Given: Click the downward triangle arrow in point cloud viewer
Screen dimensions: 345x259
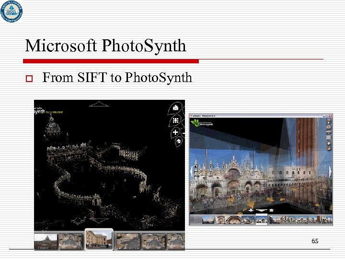Looking at the screenshot, I should coord(98,221).
